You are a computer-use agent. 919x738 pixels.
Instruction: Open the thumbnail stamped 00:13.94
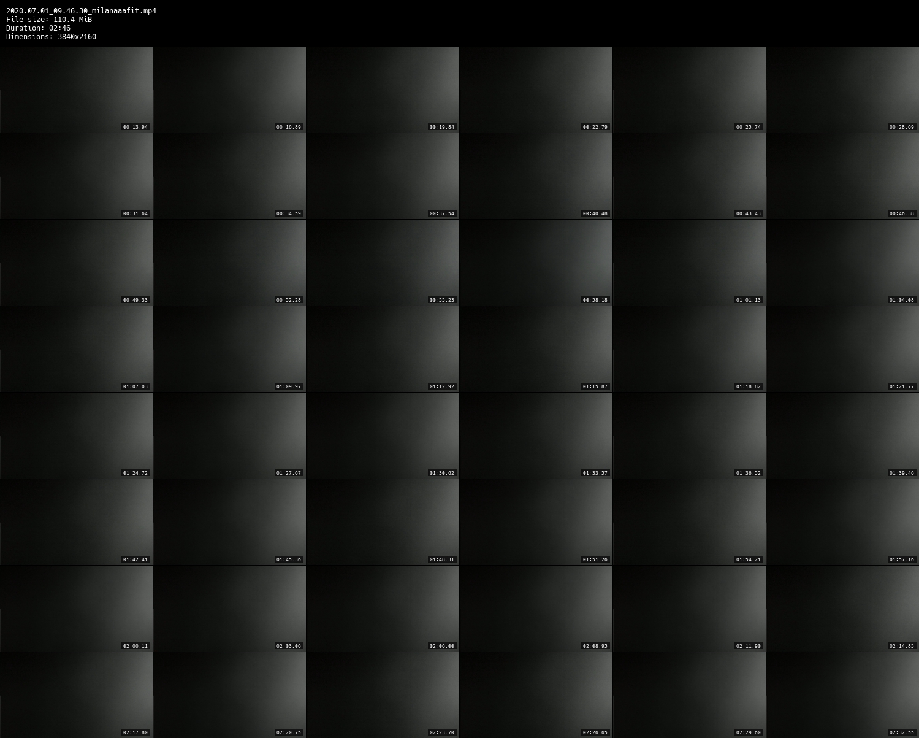pos(76,90)
